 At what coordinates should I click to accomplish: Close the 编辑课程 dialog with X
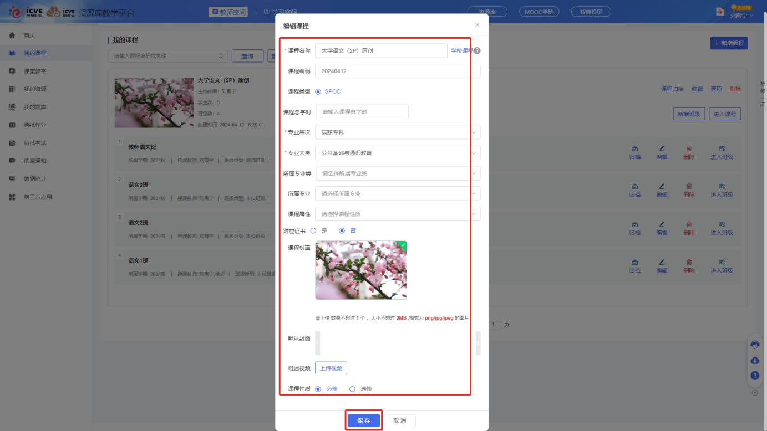(x=478, y=25)
